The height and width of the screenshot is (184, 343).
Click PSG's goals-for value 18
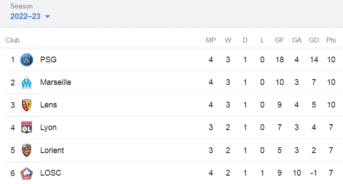pos(280,60)
